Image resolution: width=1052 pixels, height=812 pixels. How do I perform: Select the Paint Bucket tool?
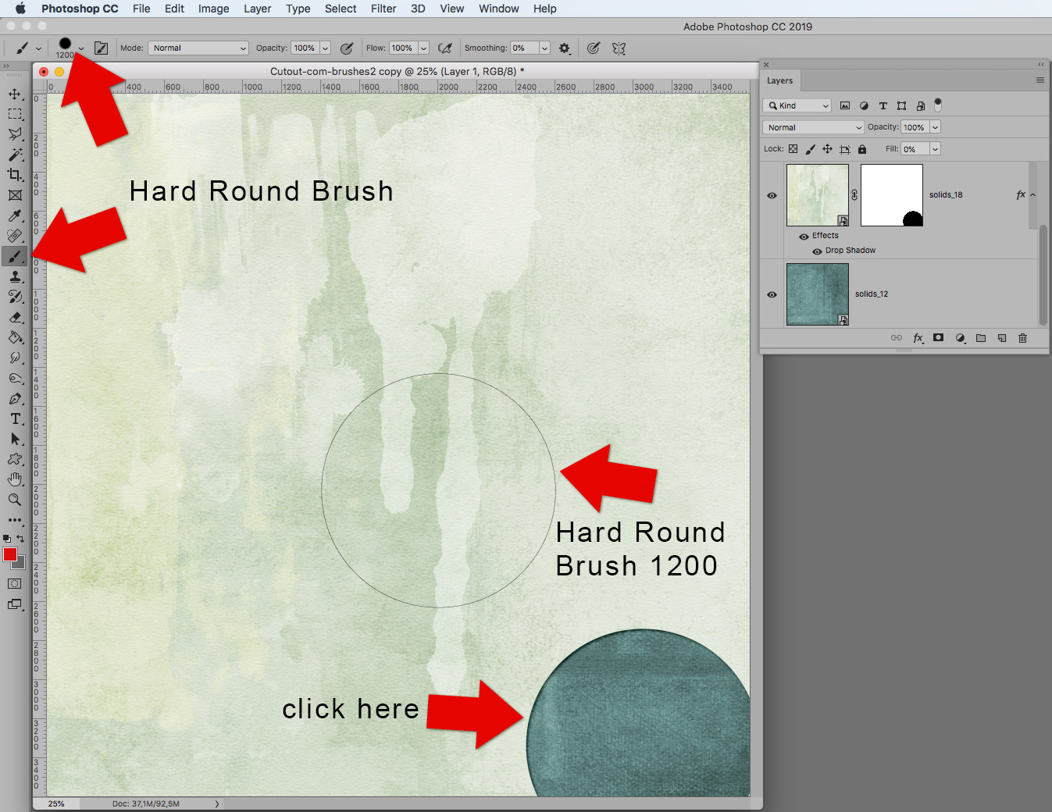coord(15,337)
